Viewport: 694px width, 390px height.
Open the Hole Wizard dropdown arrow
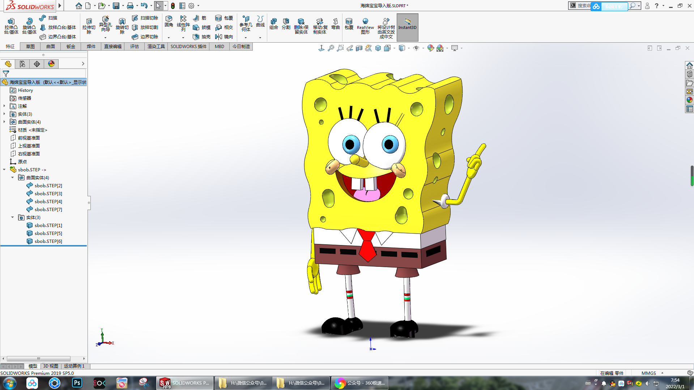(105, 38)
